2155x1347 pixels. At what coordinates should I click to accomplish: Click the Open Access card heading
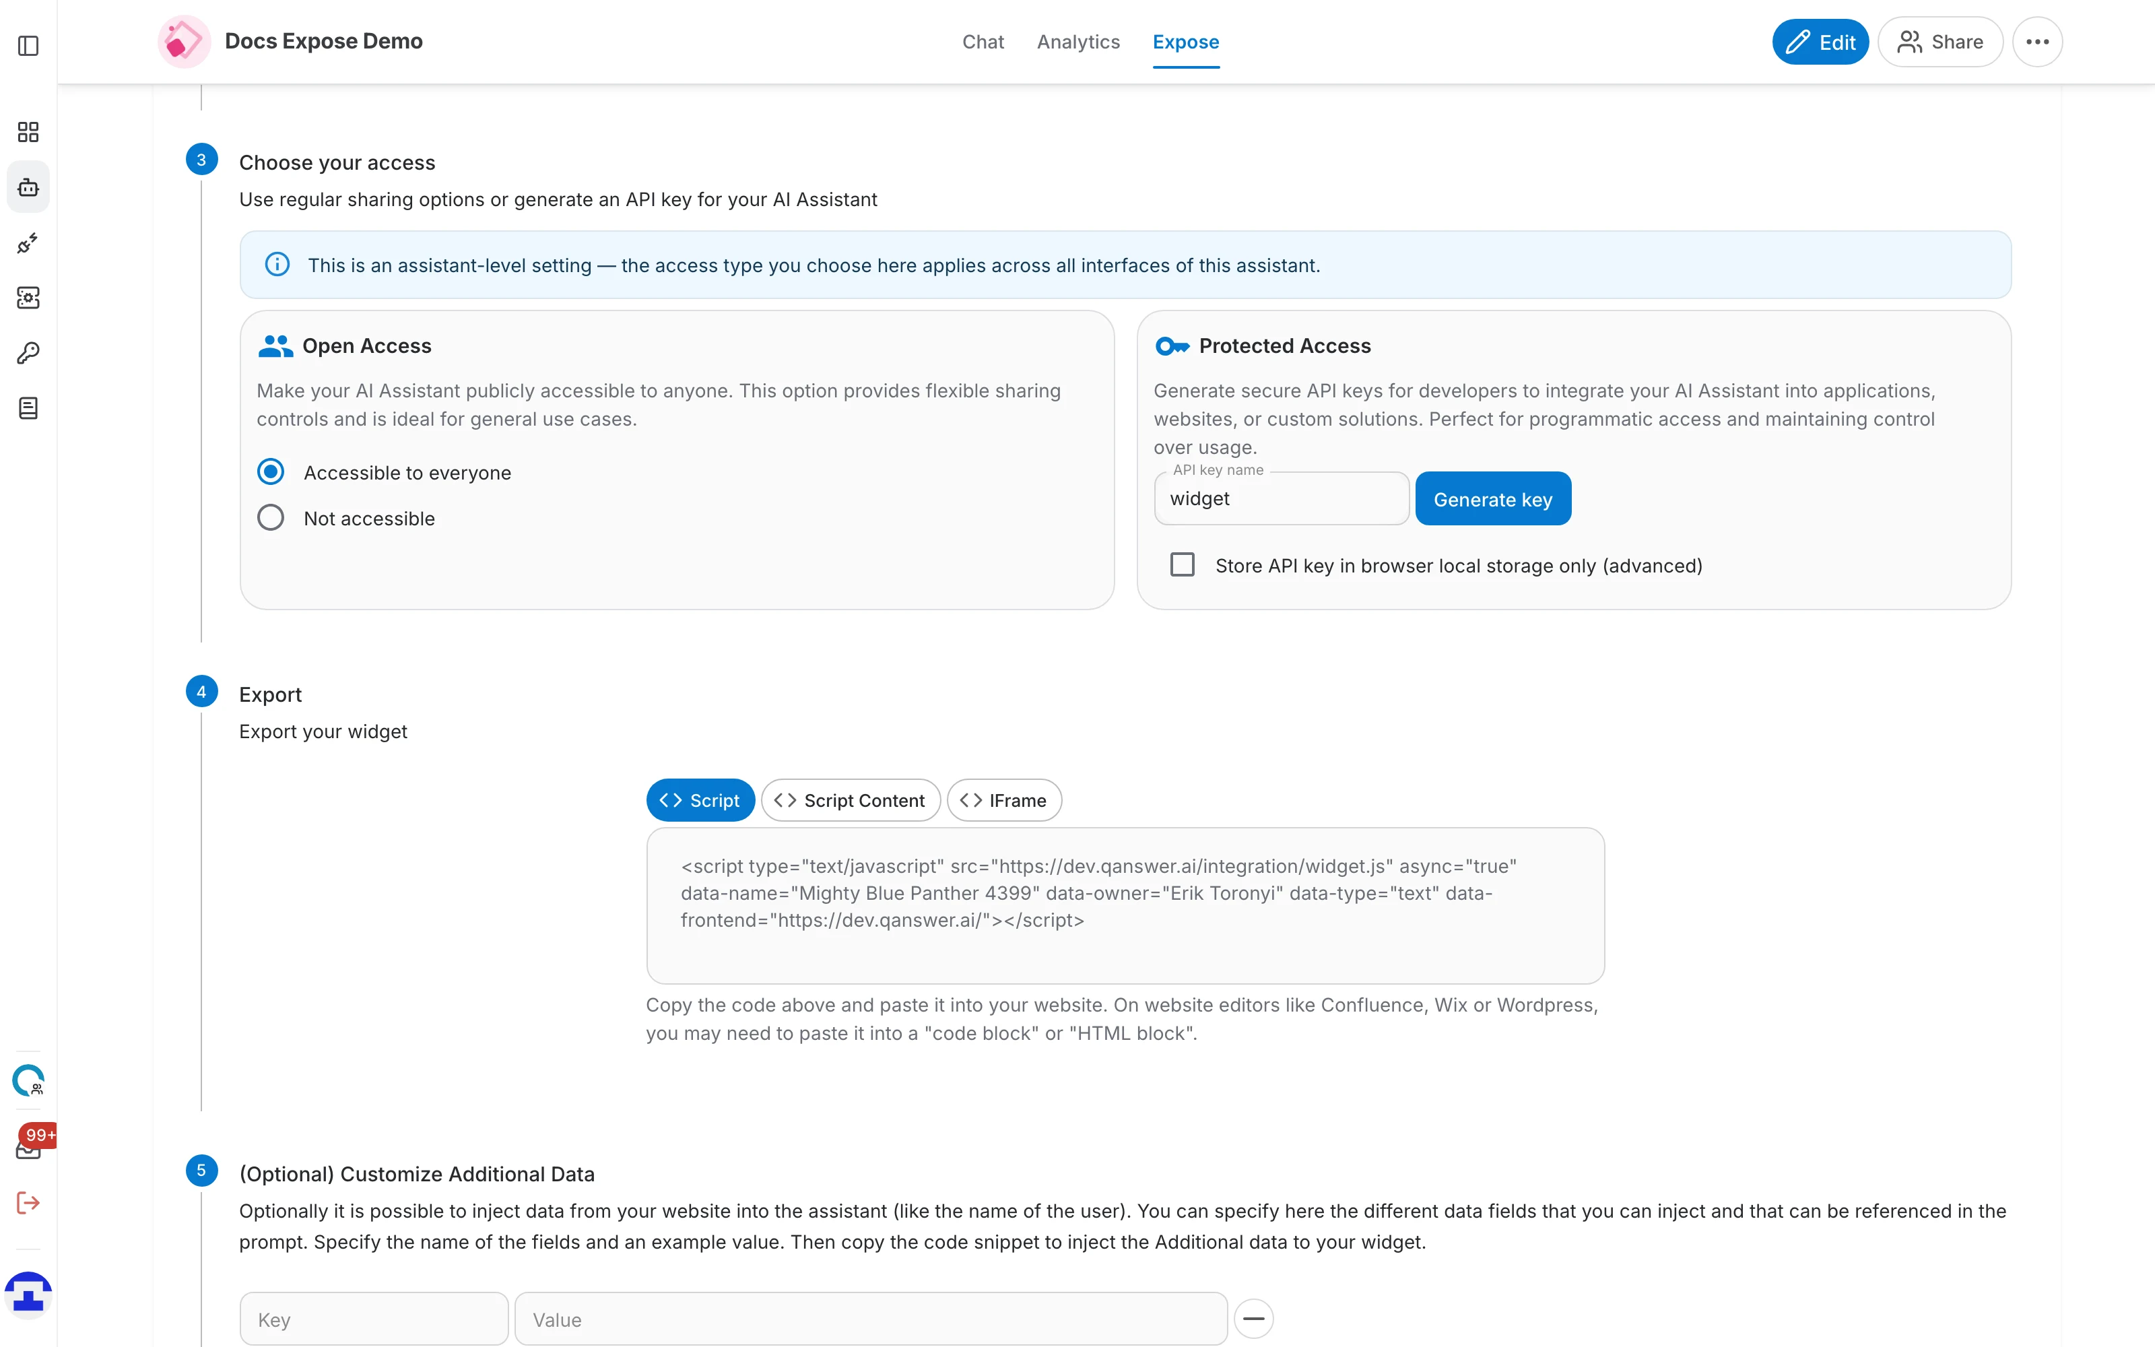point(367,346)
